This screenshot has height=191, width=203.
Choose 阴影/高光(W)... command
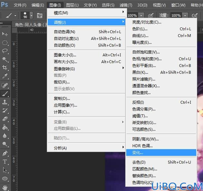[x=161, y=139]
